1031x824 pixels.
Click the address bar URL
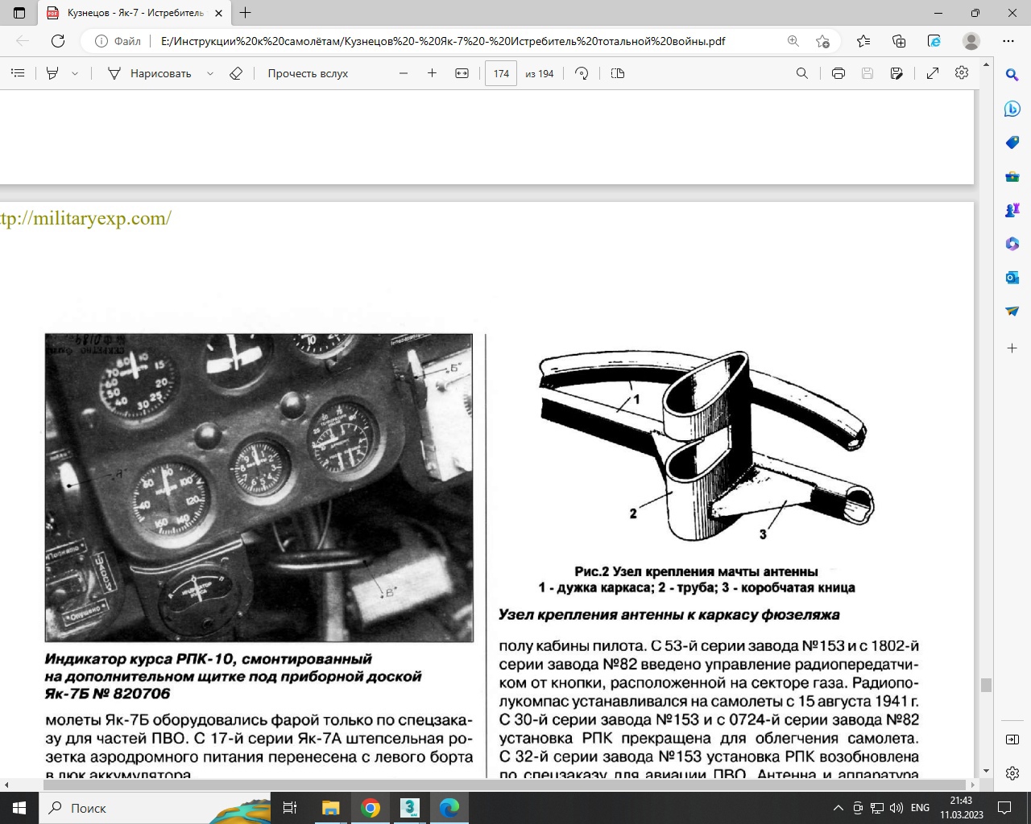tap(443, 41)
